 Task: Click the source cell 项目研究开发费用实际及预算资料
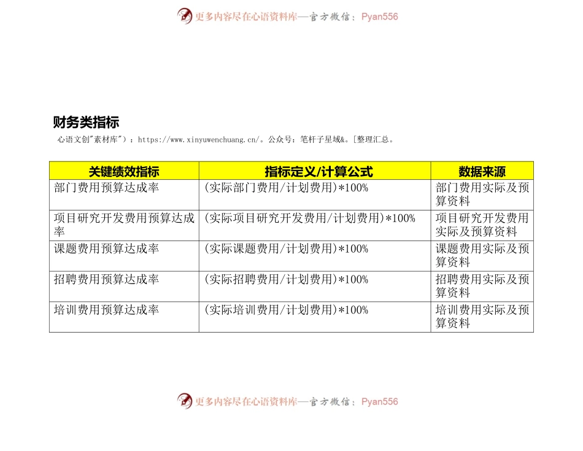pyautogui.click(x=482, y=225)
